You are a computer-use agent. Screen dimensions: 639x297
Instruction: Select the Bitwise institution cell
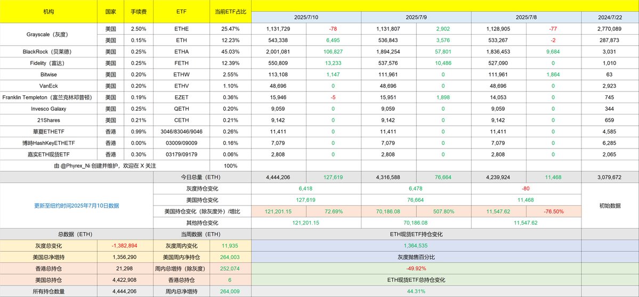48,75
